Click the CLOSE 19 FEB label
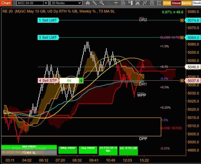 coord(171,128)
